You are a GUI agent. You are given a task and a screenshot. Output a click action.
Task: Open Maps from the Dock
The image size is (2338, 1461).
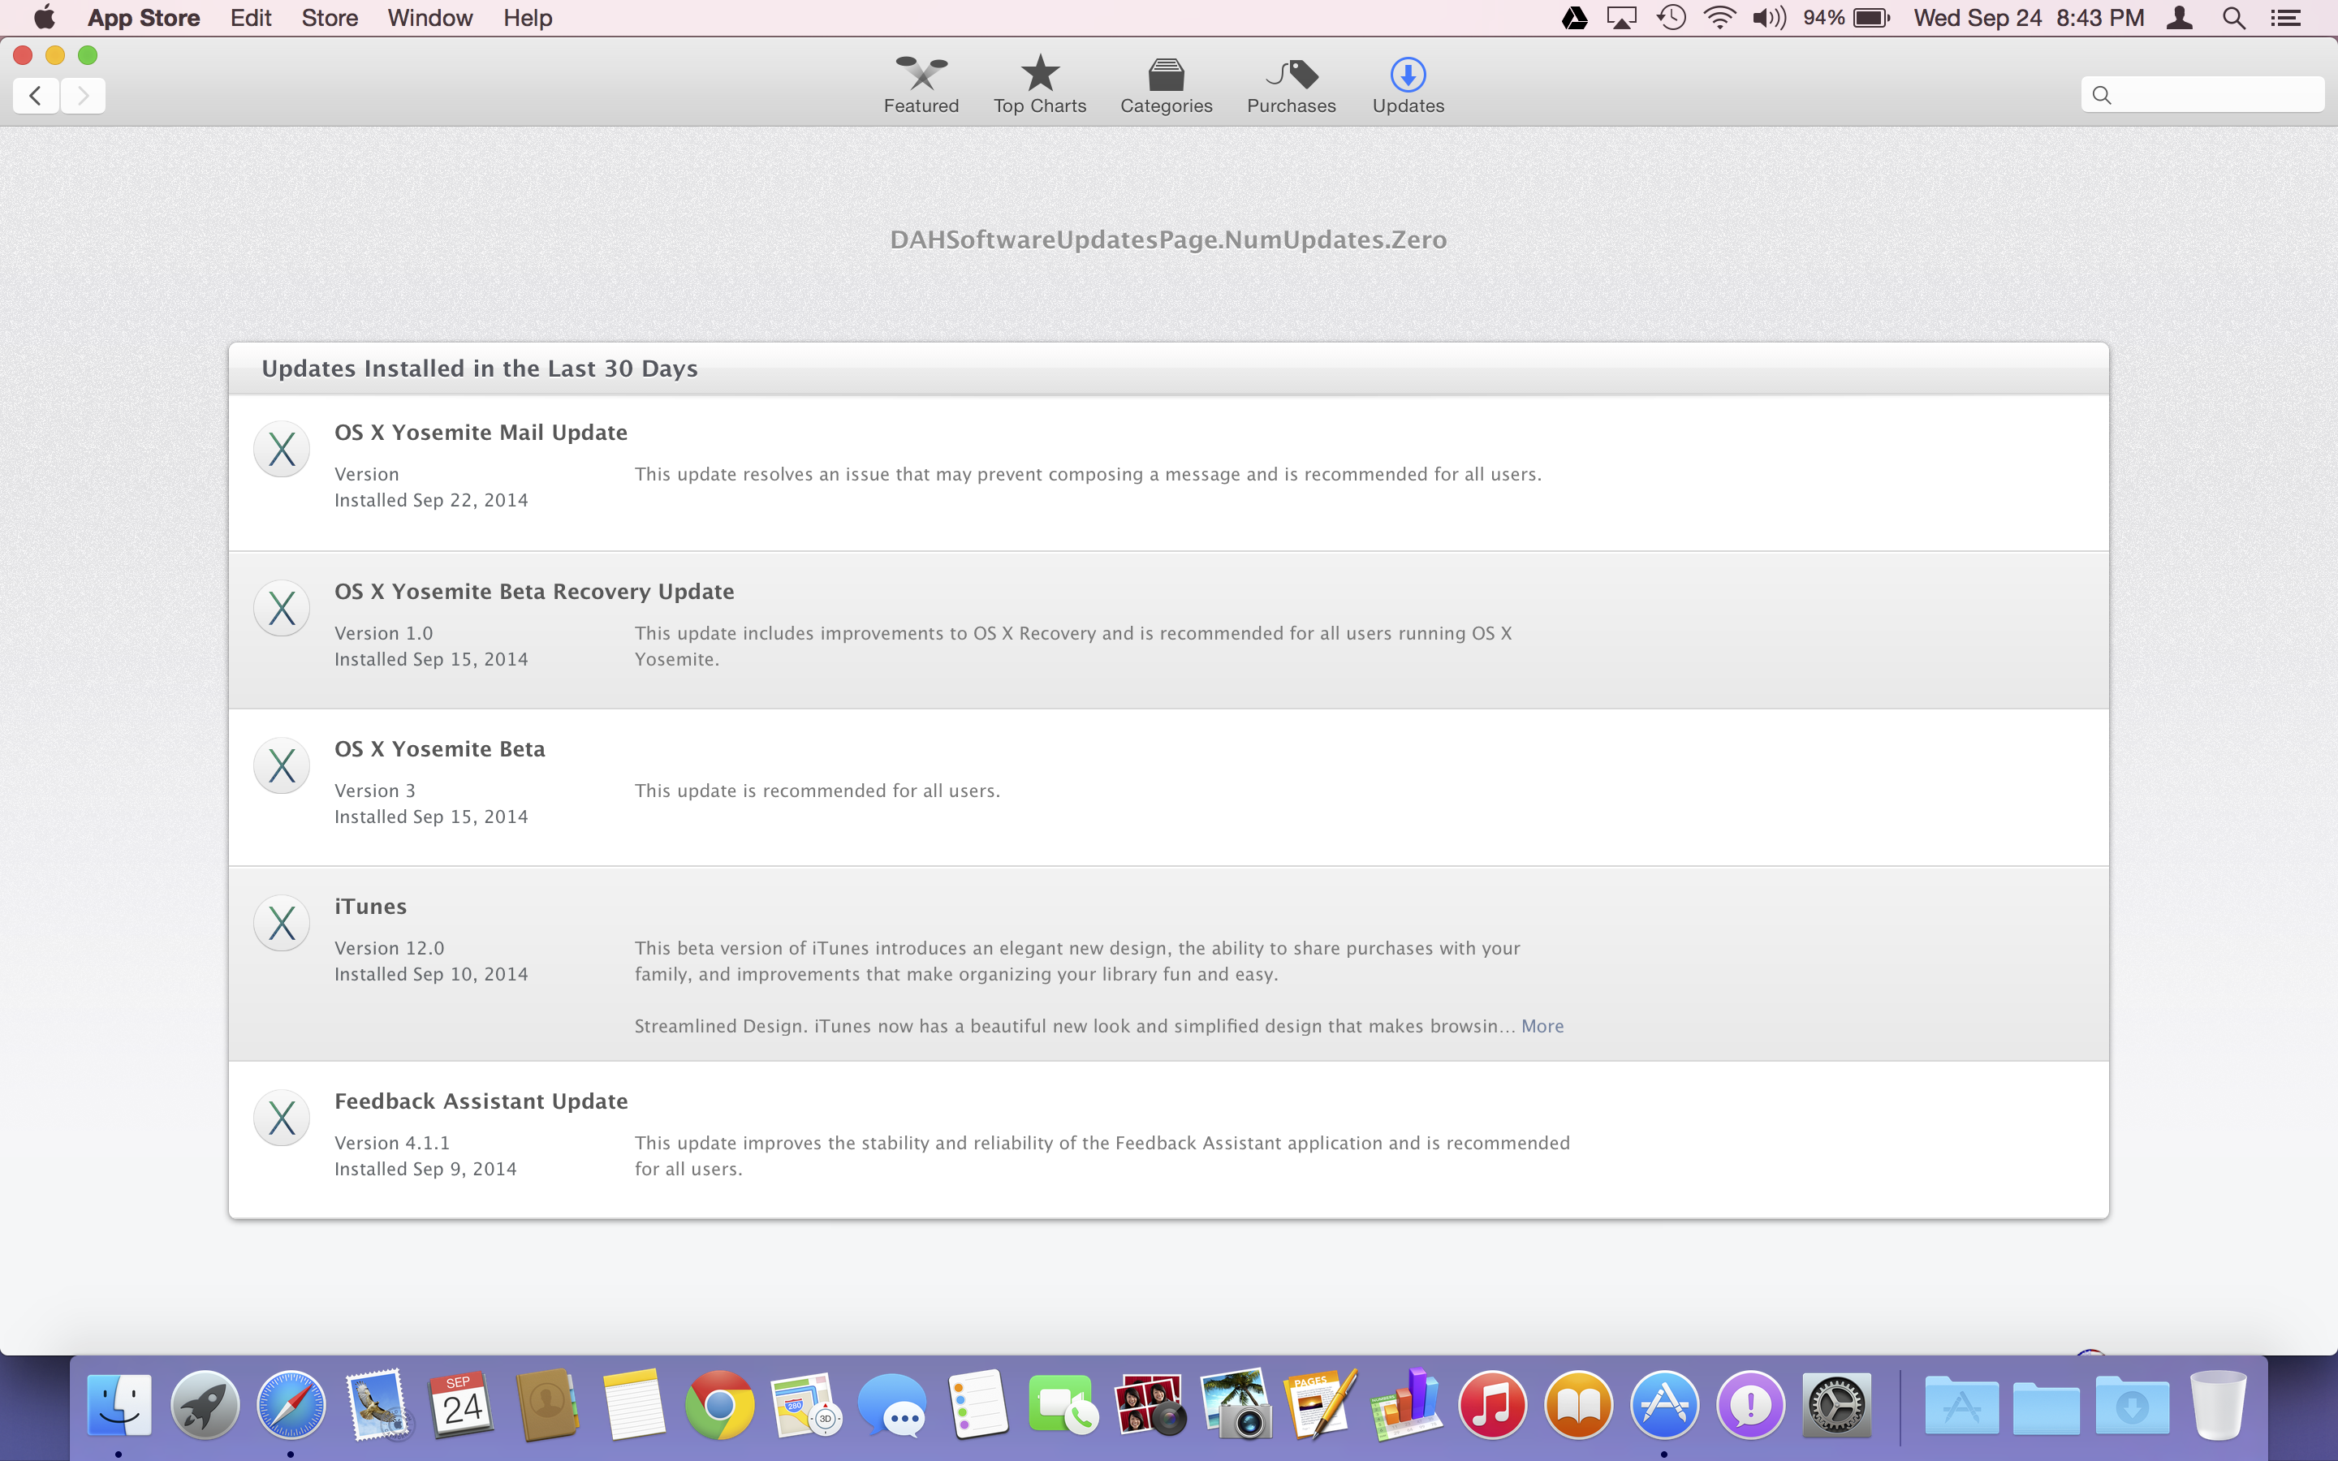point(806,1405)
